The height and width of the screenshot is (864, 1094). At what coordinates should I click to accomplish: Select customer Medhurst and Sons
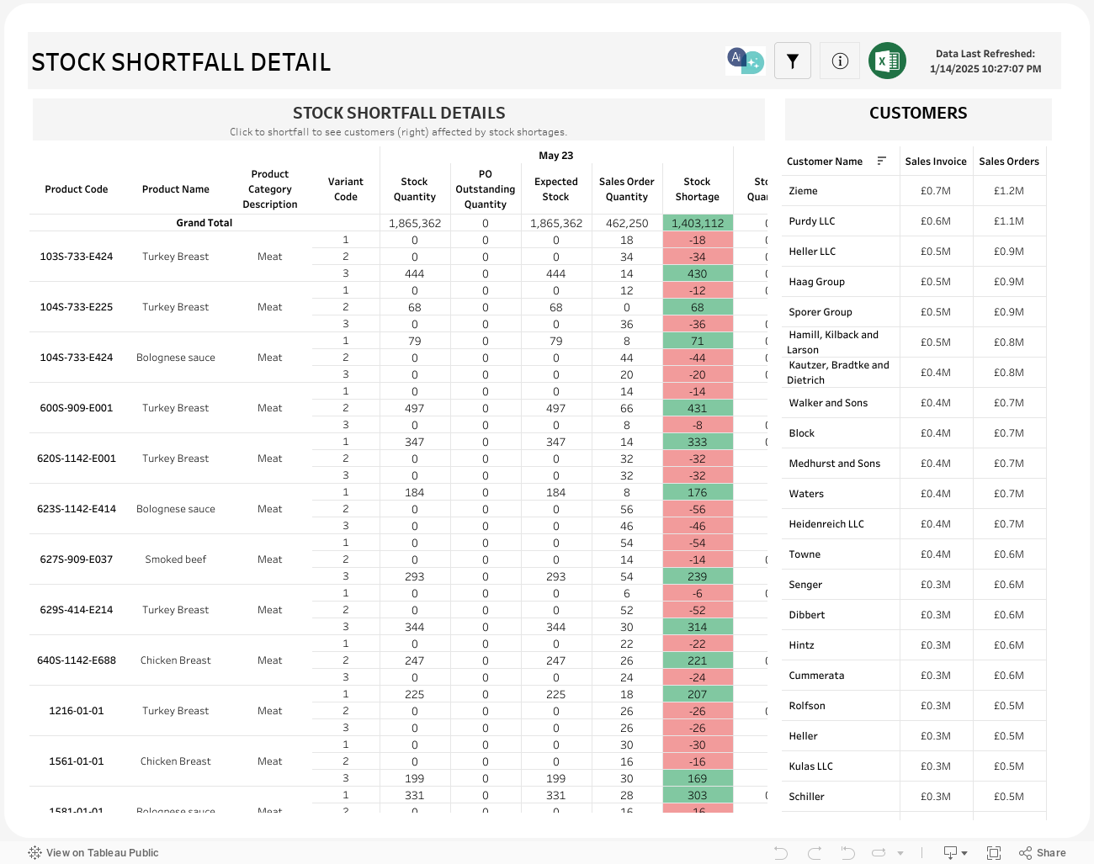tap(835, 464)
